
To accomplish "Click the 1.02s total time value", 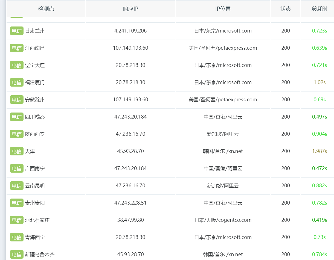I will pos(320,82).
